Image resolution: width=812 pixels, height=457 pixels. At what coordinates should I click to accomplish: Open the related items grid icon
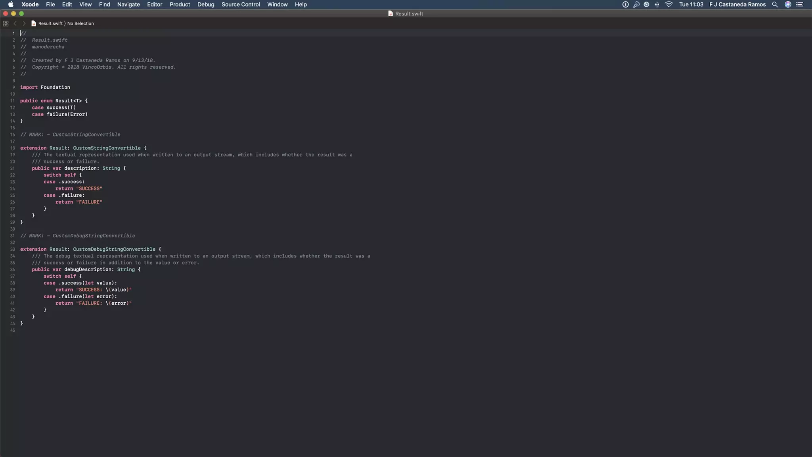click(x=6, y=23)
